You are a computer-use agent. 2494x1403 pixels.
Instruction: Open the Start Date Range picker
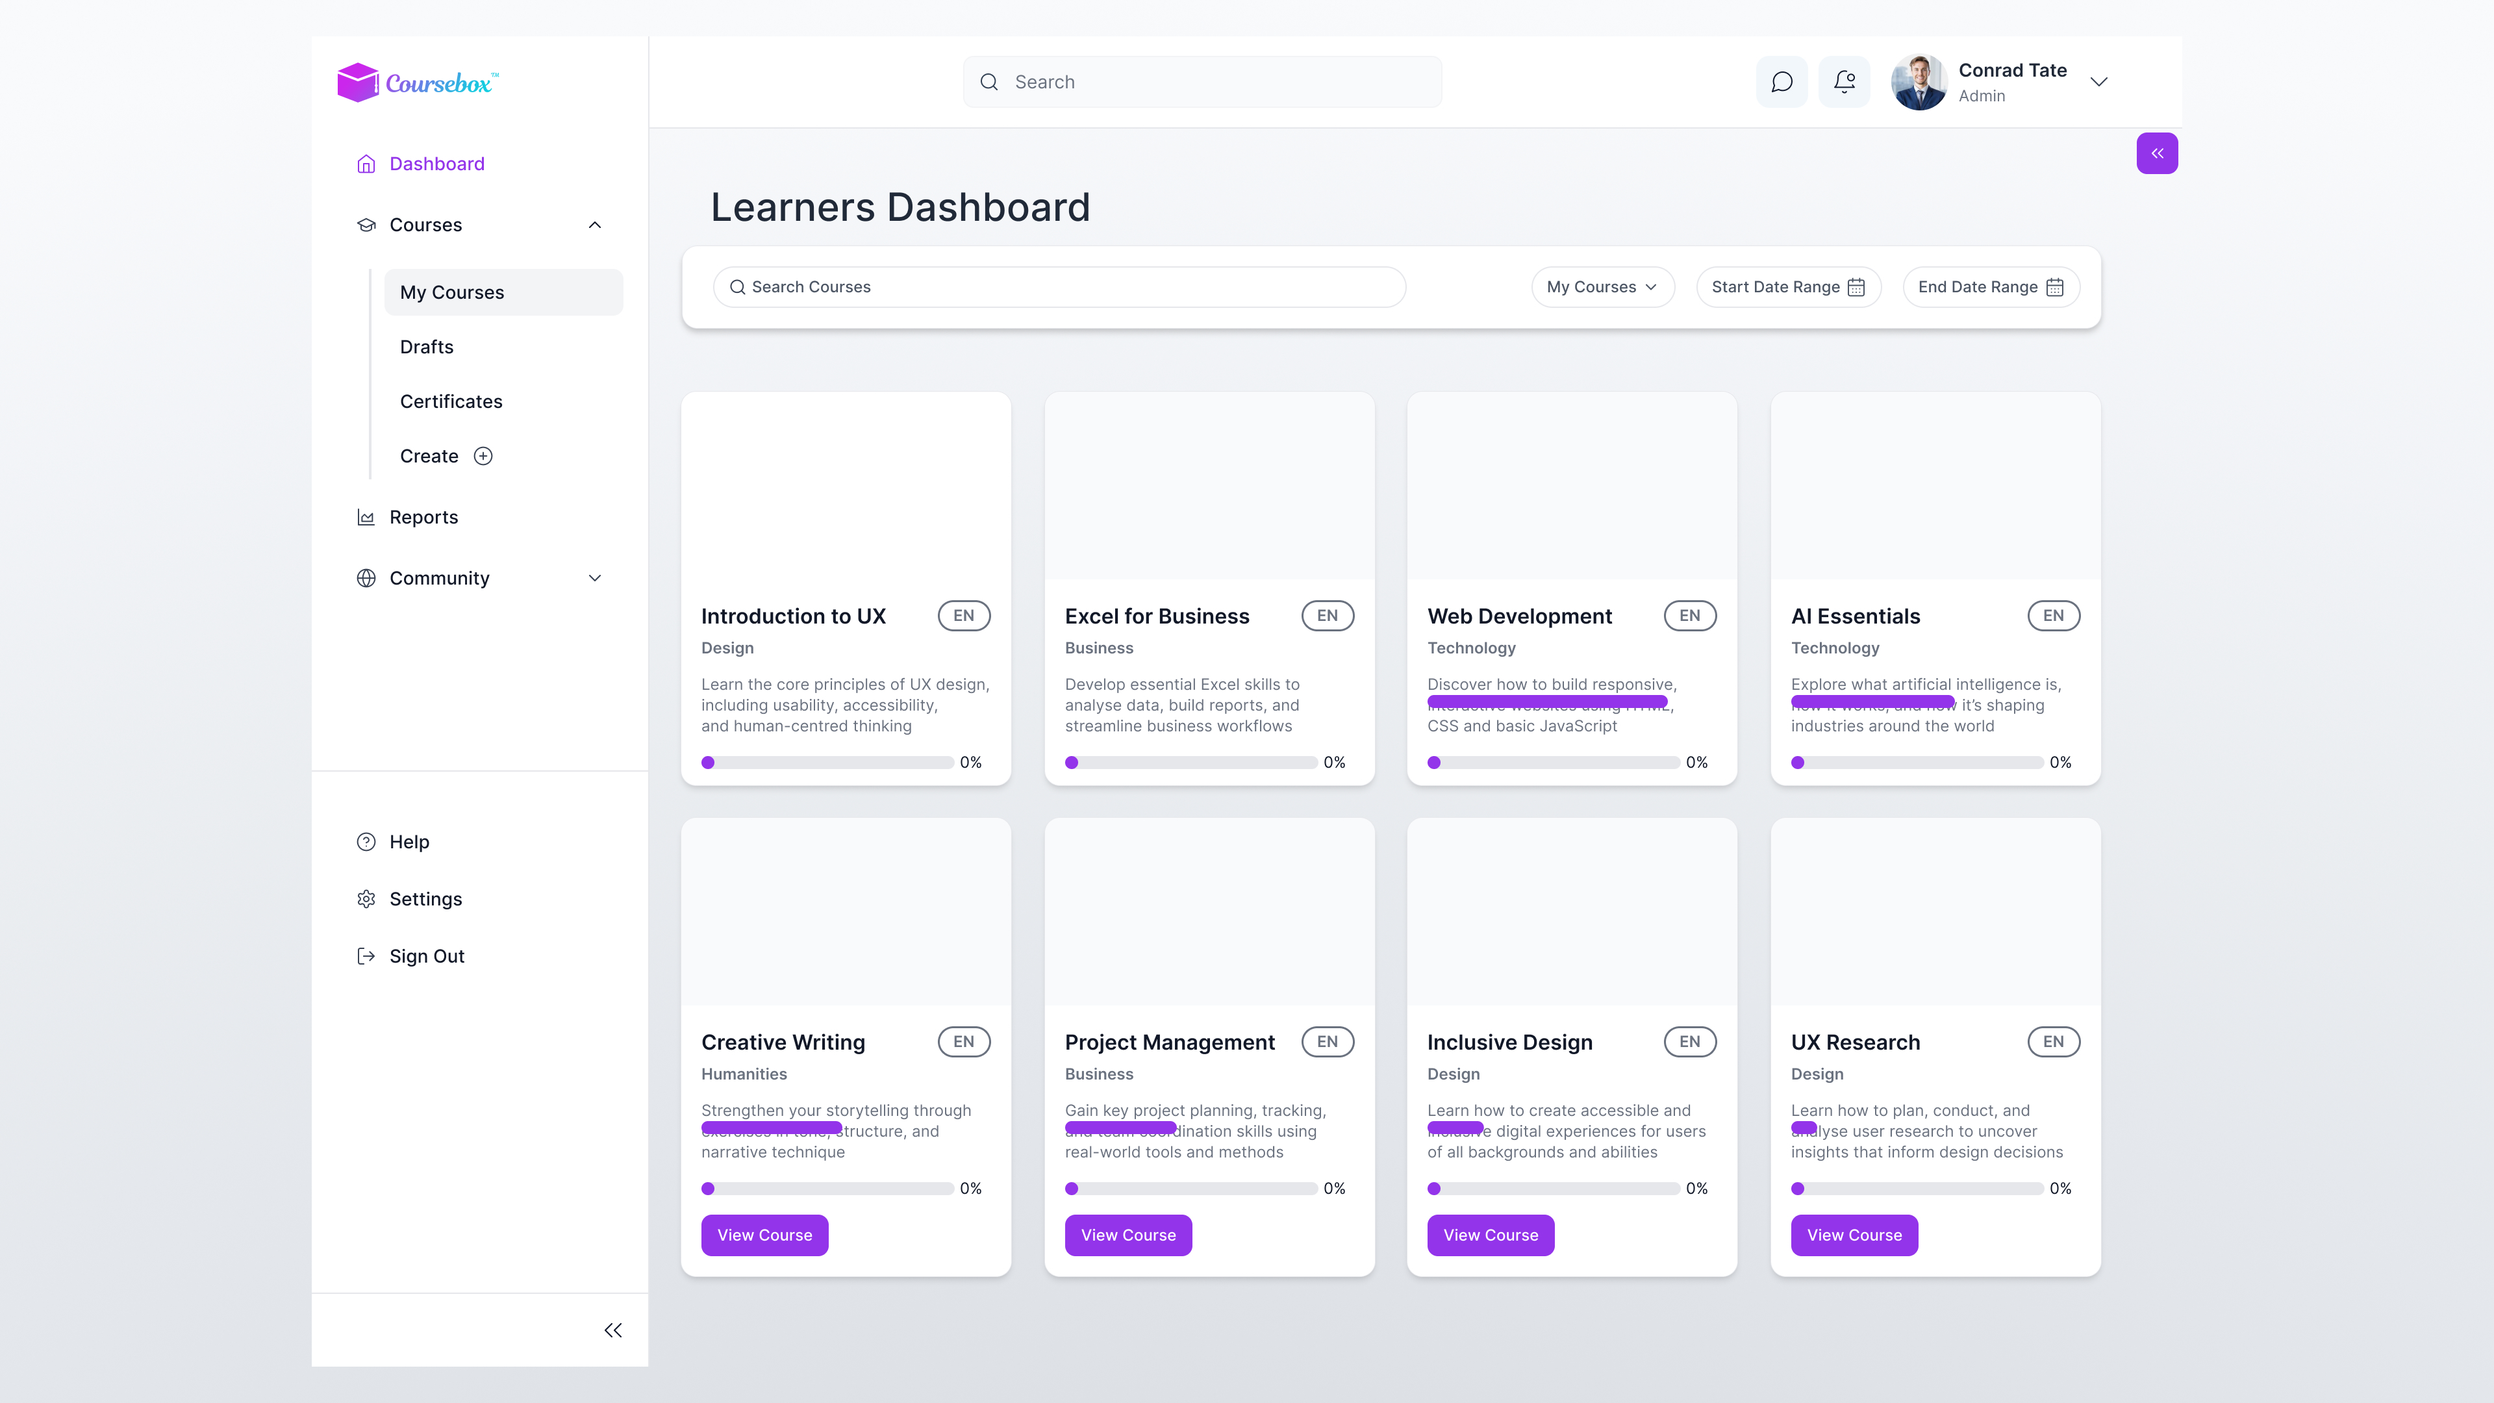1787,286
